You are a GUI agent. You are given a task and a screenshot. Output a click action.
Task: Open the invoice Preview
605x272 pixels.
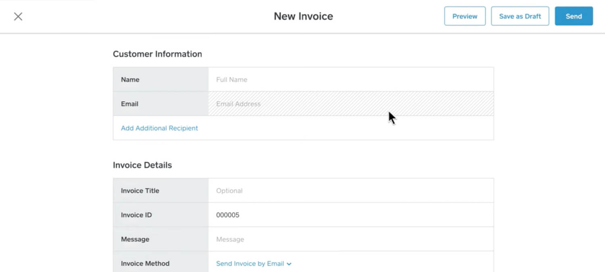tap(465, 16)
